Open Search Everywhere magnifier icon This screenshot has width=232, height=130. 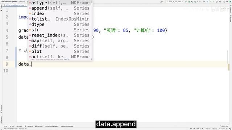coord(224,1)
